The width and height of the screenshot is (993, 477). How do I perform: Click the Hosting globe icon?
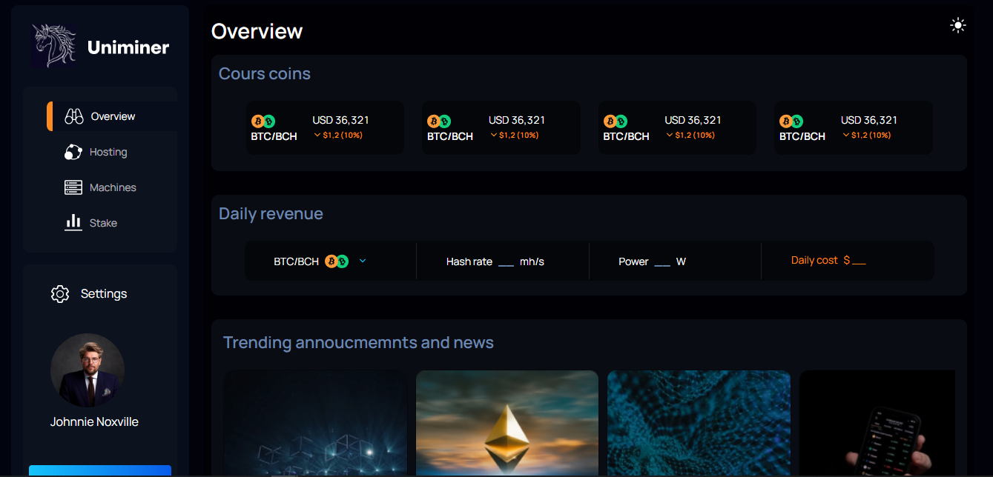[73, 152]
